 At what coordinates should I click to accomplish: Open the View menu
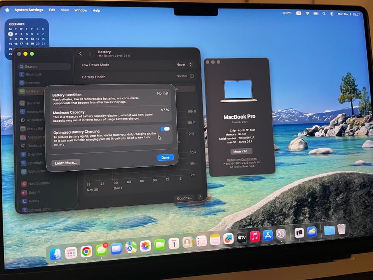(x=65, y=10)
